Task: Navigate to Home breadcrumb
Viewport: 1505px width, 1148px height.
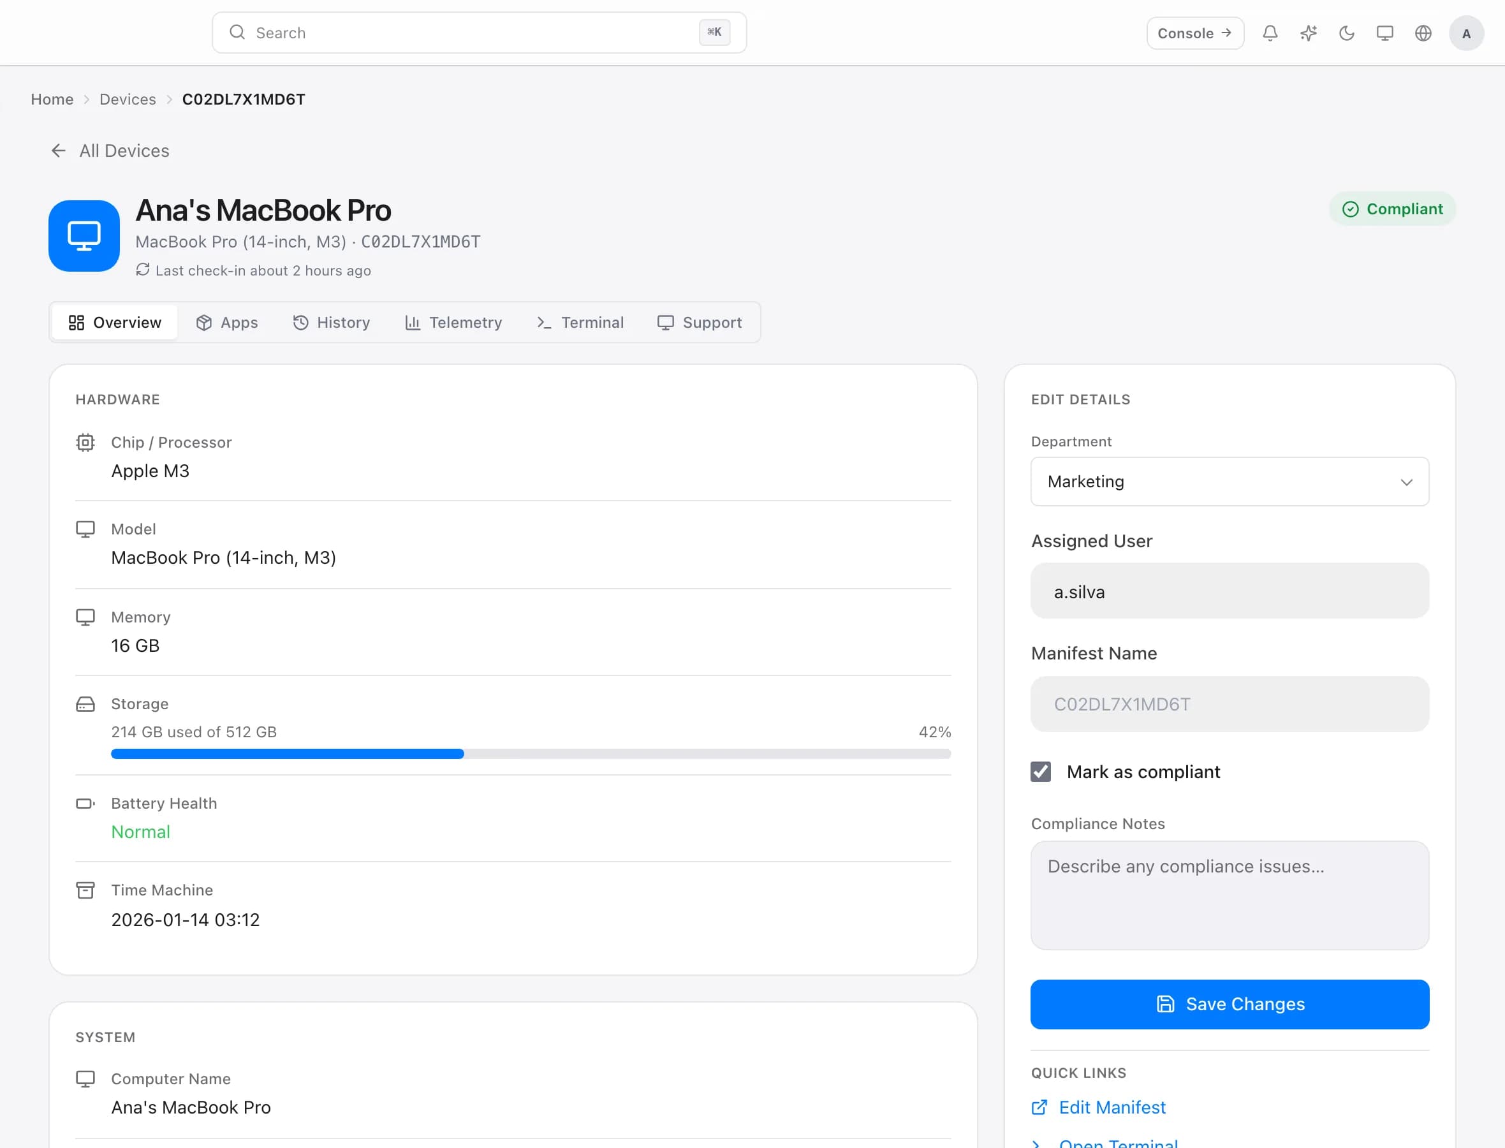Action: [x=52, y=99]
